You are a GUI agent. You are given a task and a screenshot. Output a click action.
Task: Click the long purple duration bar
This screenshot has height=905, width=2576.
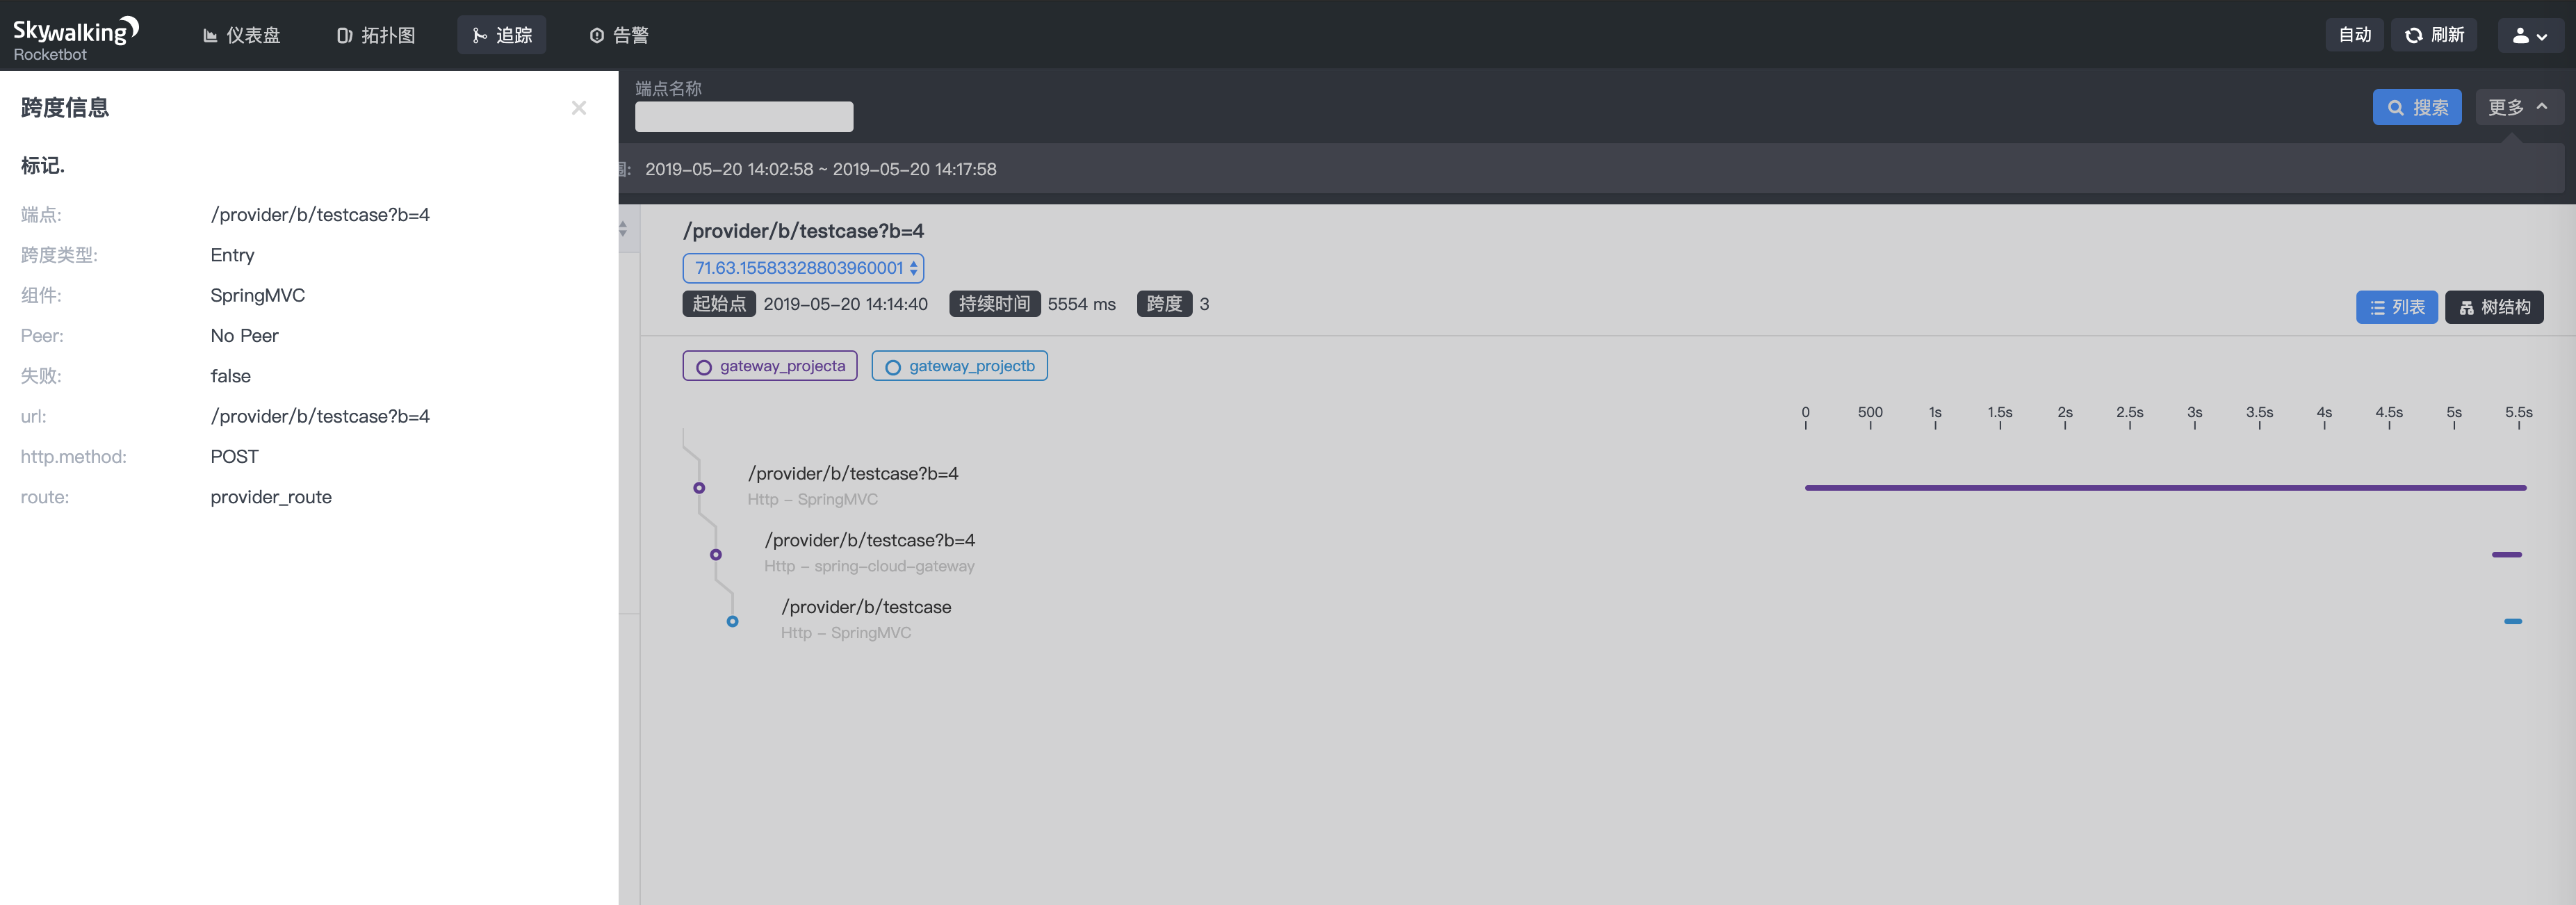(x=2165, y=488)
